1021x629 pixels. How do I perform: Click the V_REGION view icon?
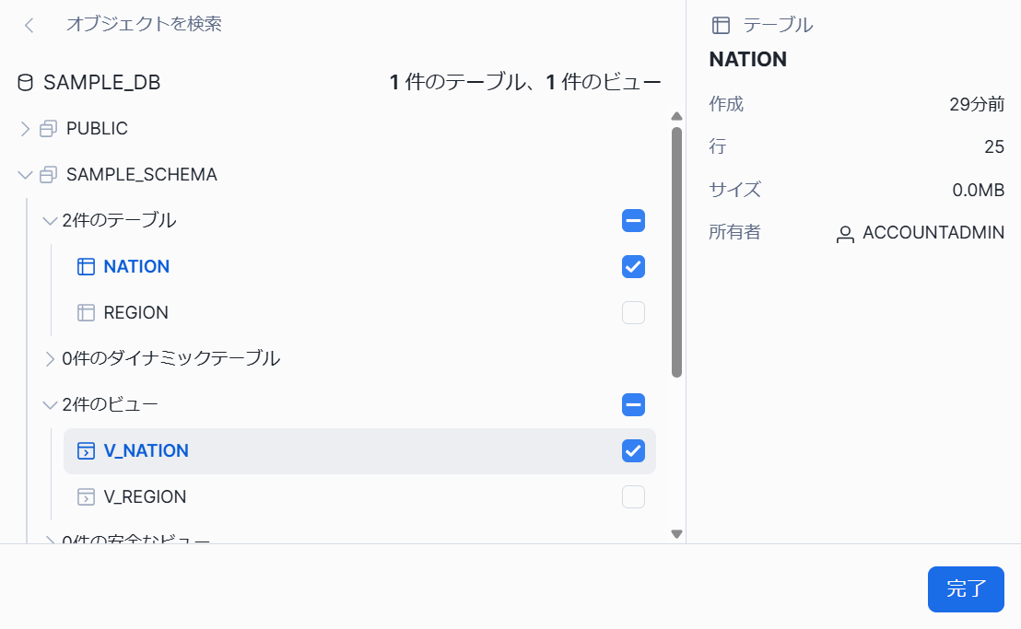85,496
